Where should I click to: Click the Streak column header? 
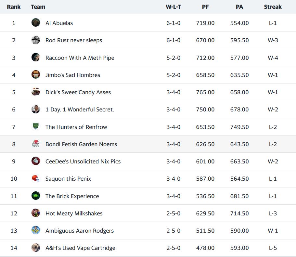pyautogui.click(x=273, y=7)
